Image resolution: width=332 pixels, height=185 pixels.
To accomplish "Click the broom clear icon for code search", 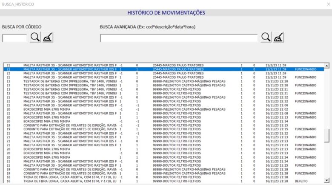I will pyautogui.click(x=48, y=37).
